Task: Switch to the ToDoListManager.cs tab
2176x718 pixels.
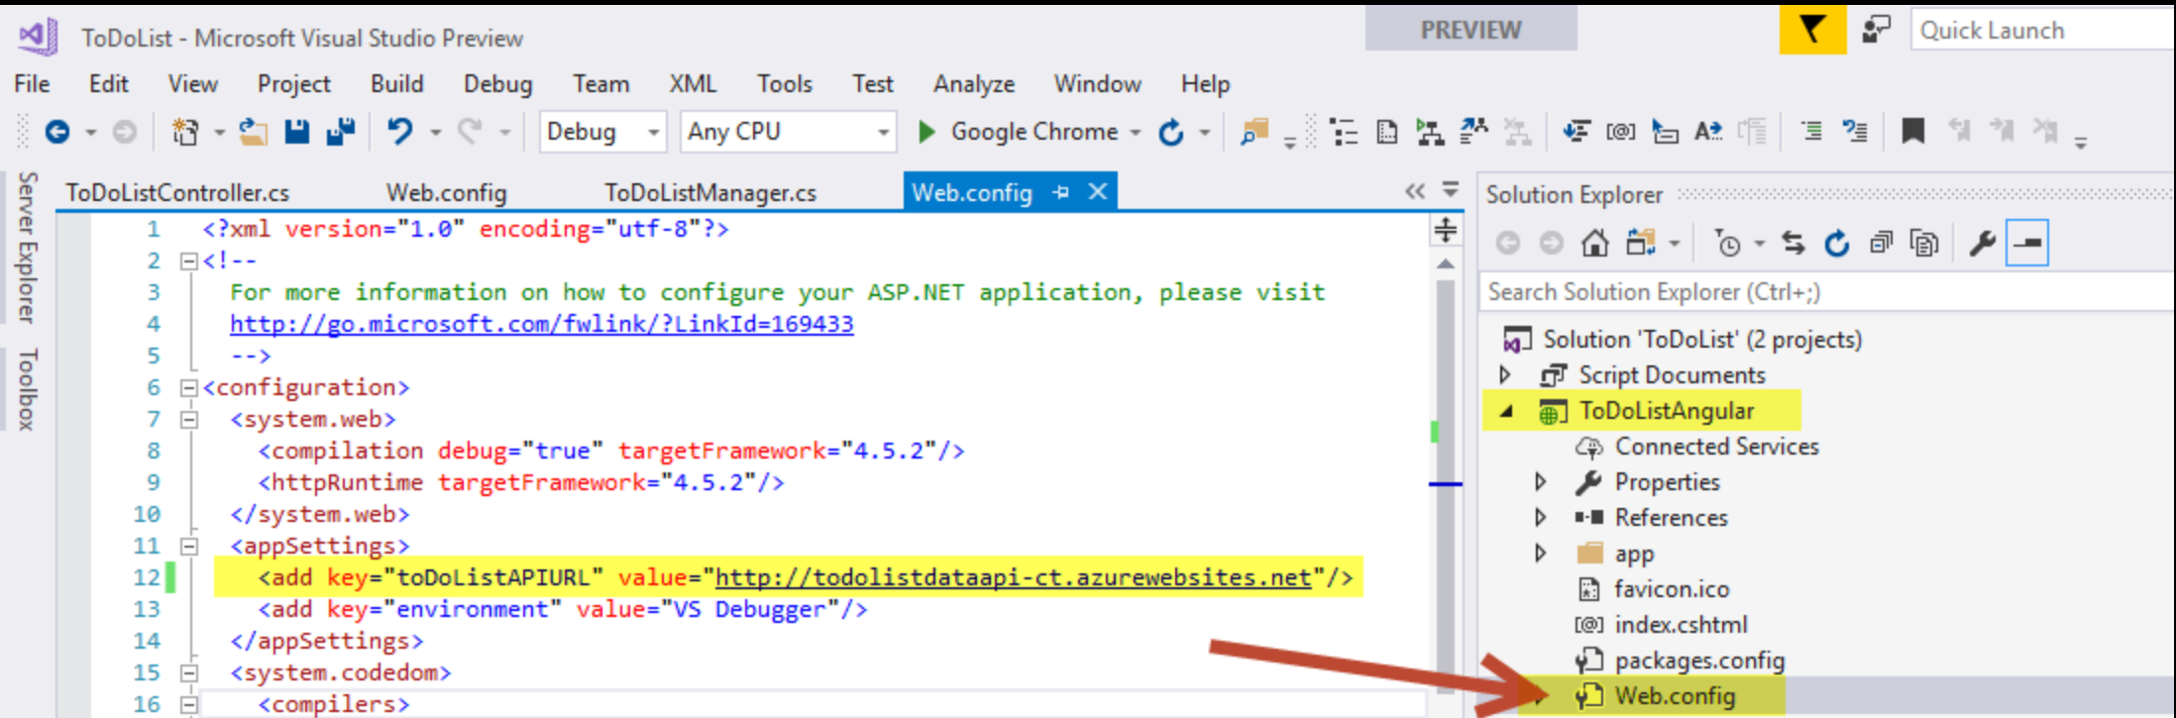Action: click(710, 192)
